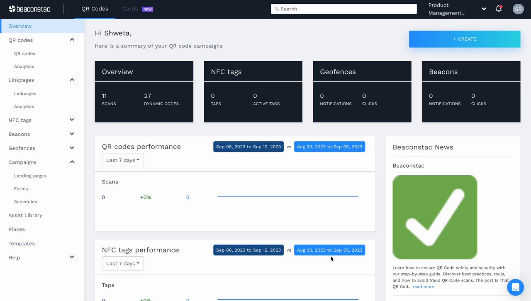The height and width of the screenshot is (301, 531).
Task: Click the Geofences stats card header
Action: [362, 71]
